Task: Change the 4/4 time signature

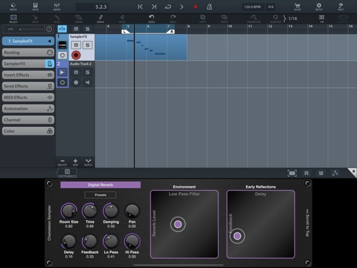Action: (x=270, y=7)
